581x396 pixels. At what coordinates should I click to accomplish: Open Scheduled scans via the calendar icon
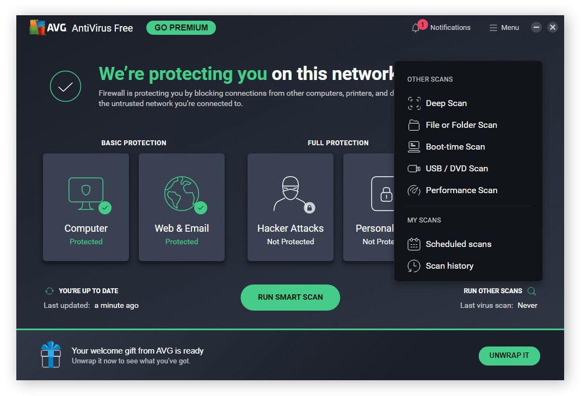click(413, 244)
